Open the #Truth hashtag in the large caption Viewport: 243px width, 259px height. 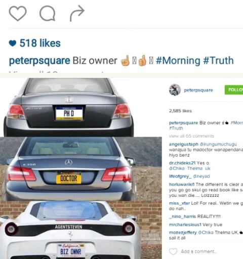218,61
